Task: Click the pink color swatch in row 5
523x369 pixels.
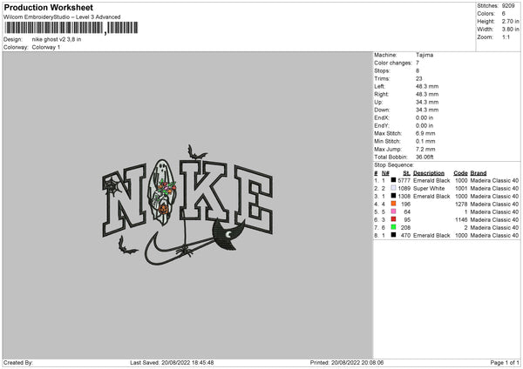Action: pyautogui.click(x=394, y=211)
